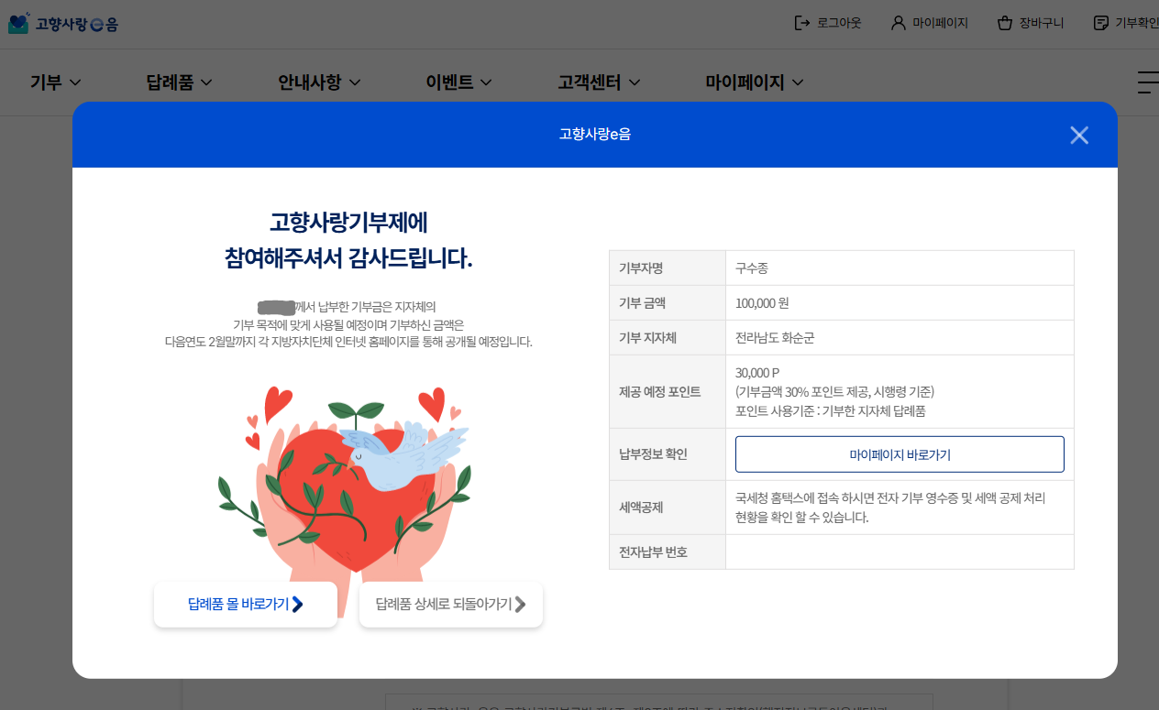The height and width of the screenshot is (710, 1159).
Task: Expand the 이벤트 dropdown
Action: pyautogui.click(x=458, y=82)
